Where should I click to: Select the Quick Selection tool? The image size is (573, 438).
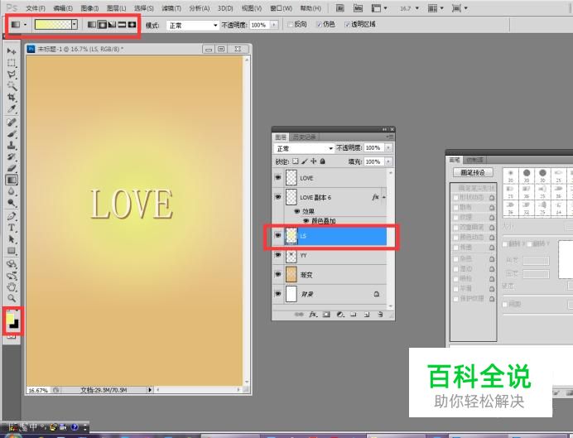(x=12, y=86)
